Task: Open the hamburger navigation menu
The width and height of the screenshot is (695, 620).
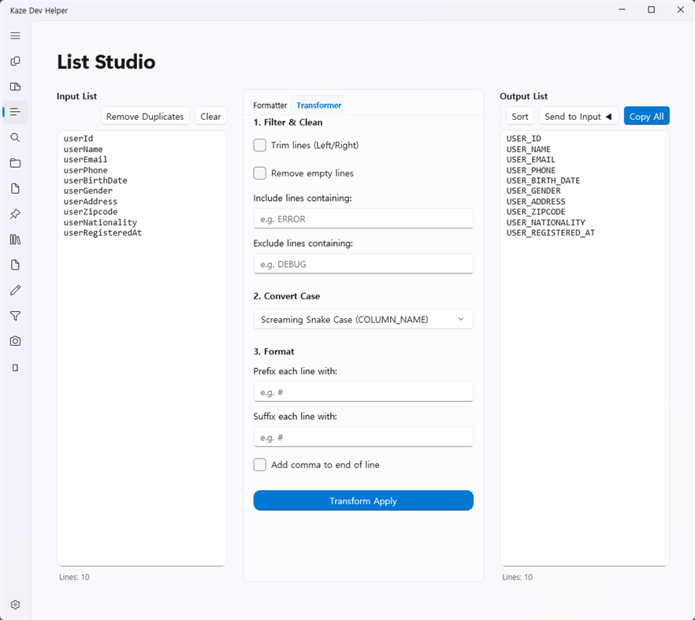Action: (x=15, y=36)
